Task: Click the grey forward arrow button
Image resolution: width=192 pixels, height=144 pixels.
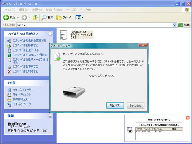Action: (x=24, y=18)
